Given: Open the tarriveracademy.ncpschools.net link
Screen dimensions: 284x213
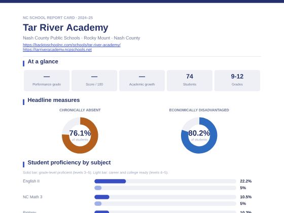Looking at the screenshot, I should click(x=57, y=50).
